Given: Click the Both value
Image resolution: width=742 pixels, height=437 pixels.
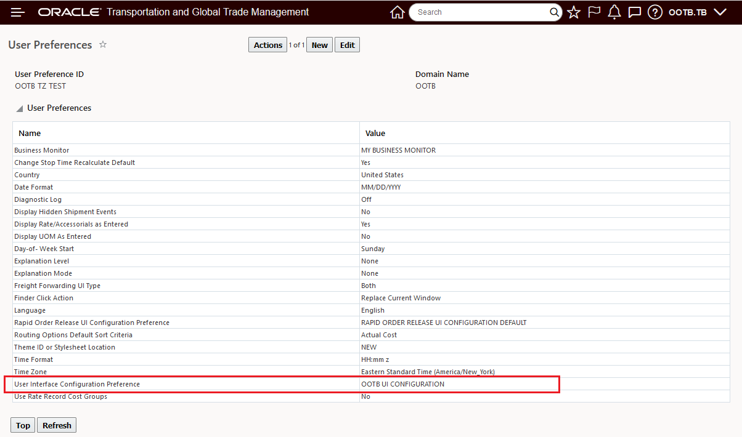Looking at the screenshot, I should (x=369, y=286).
